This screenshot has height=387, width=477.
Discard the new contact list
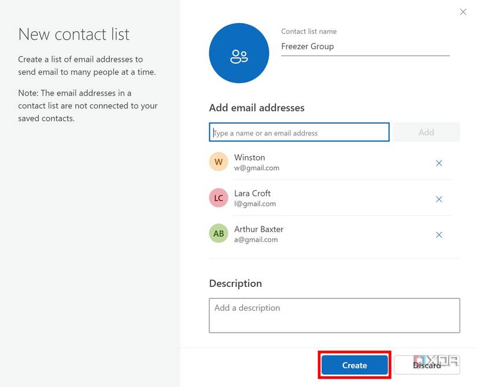coord(427,365)
